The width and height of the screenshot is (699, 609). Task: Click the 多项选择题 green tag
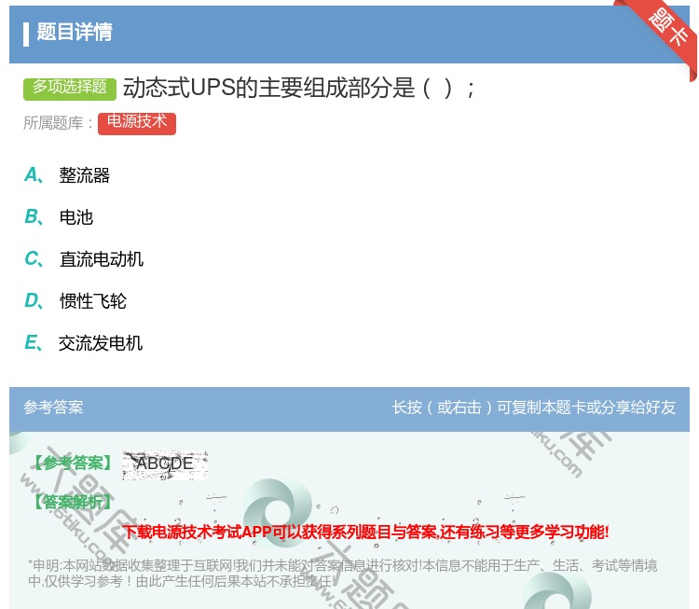[70, 88]
